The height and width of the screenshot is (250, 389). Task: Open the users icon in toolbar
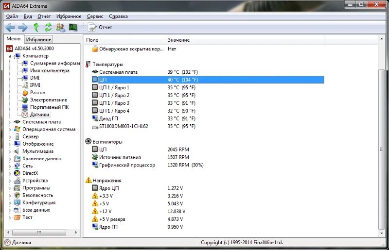coord(60,27)
